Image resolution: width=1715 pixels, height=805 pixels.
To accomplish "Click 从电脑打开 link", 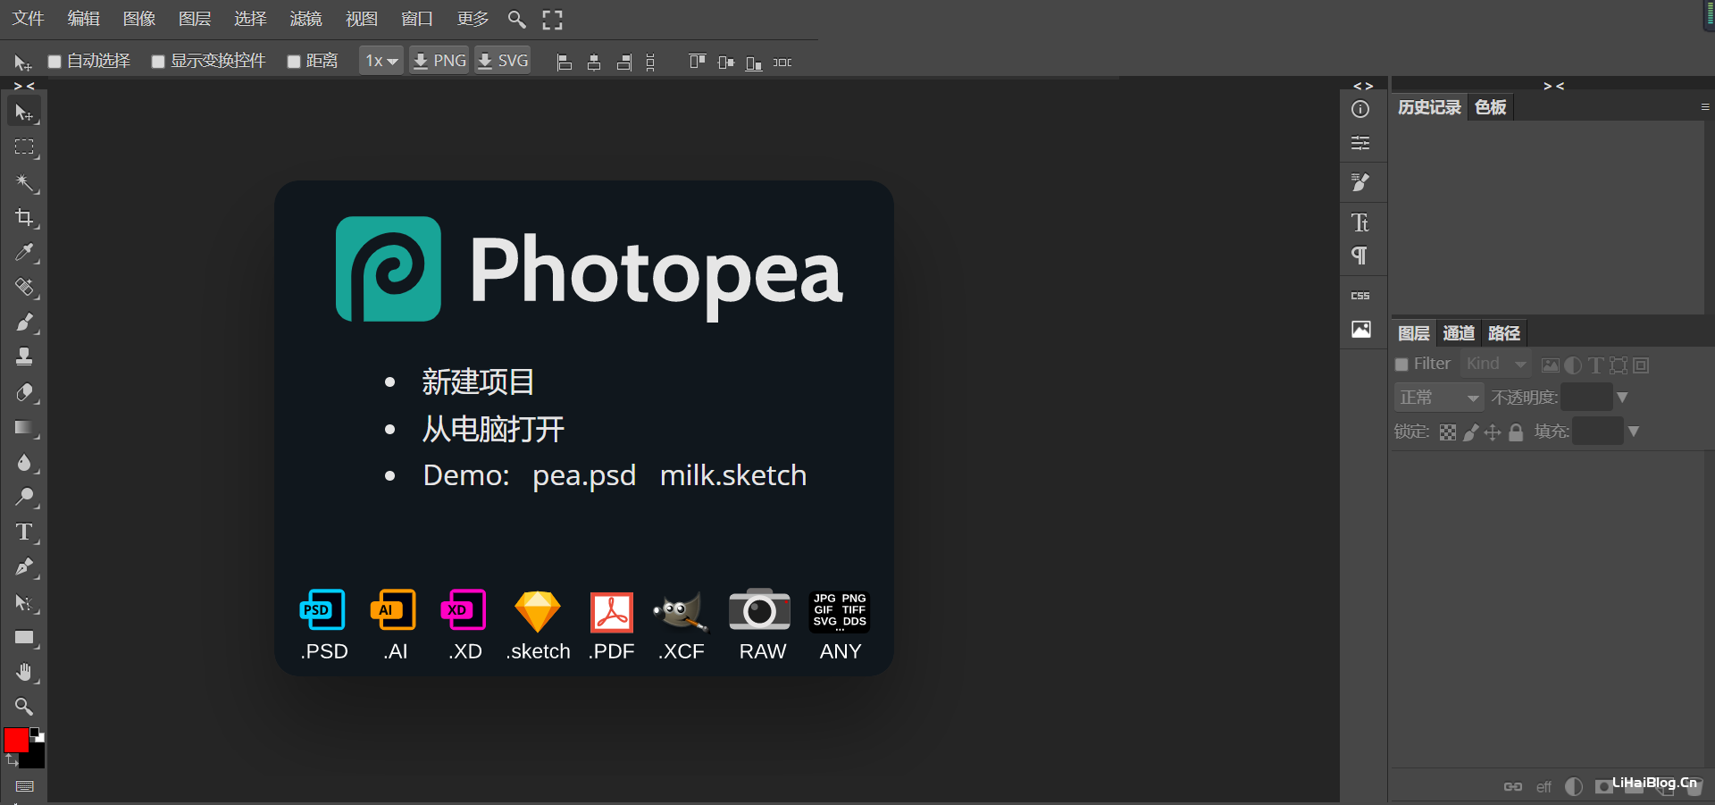I will 493,430.
